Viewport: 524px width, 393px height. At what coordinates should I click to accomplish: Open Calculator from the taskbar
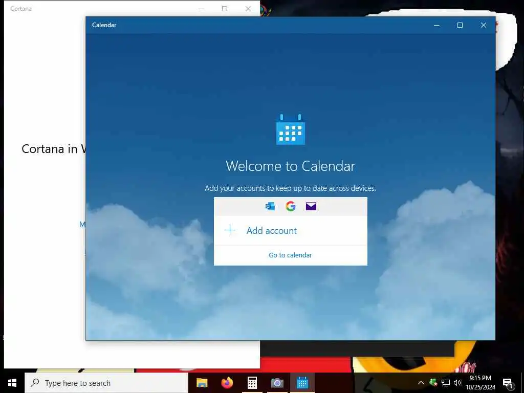tap(252, 383)
